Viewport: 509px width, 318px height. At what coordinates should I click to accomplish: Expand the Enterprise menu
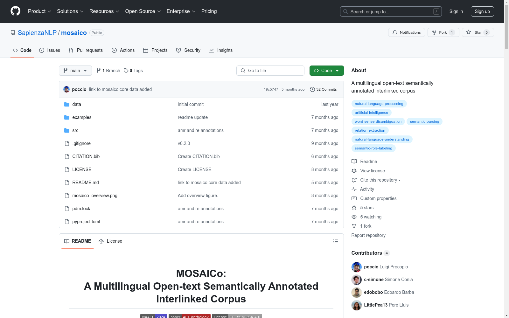point(181,11)
